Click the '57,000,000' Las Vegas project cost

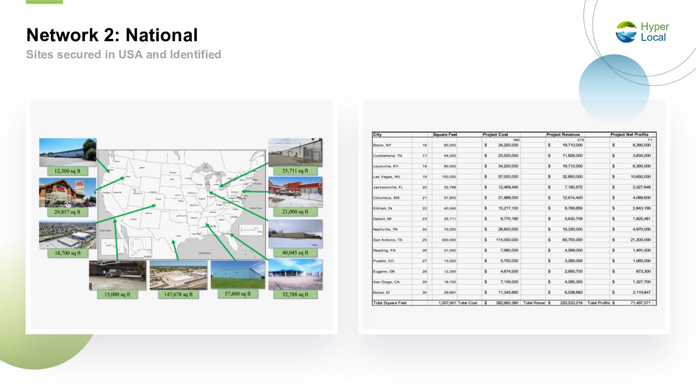point(508,177)
